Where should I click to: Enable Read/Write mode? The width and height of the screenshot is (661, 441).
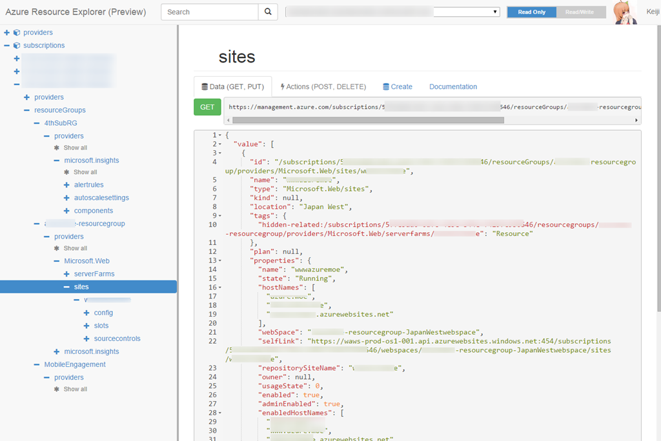pos(579,12)
